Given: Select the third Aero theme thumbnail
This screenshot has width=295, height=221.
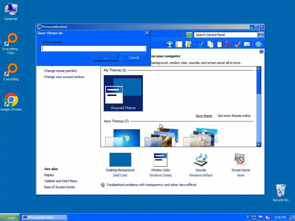Looking at the screenshot, I should (x=201, y=137).
